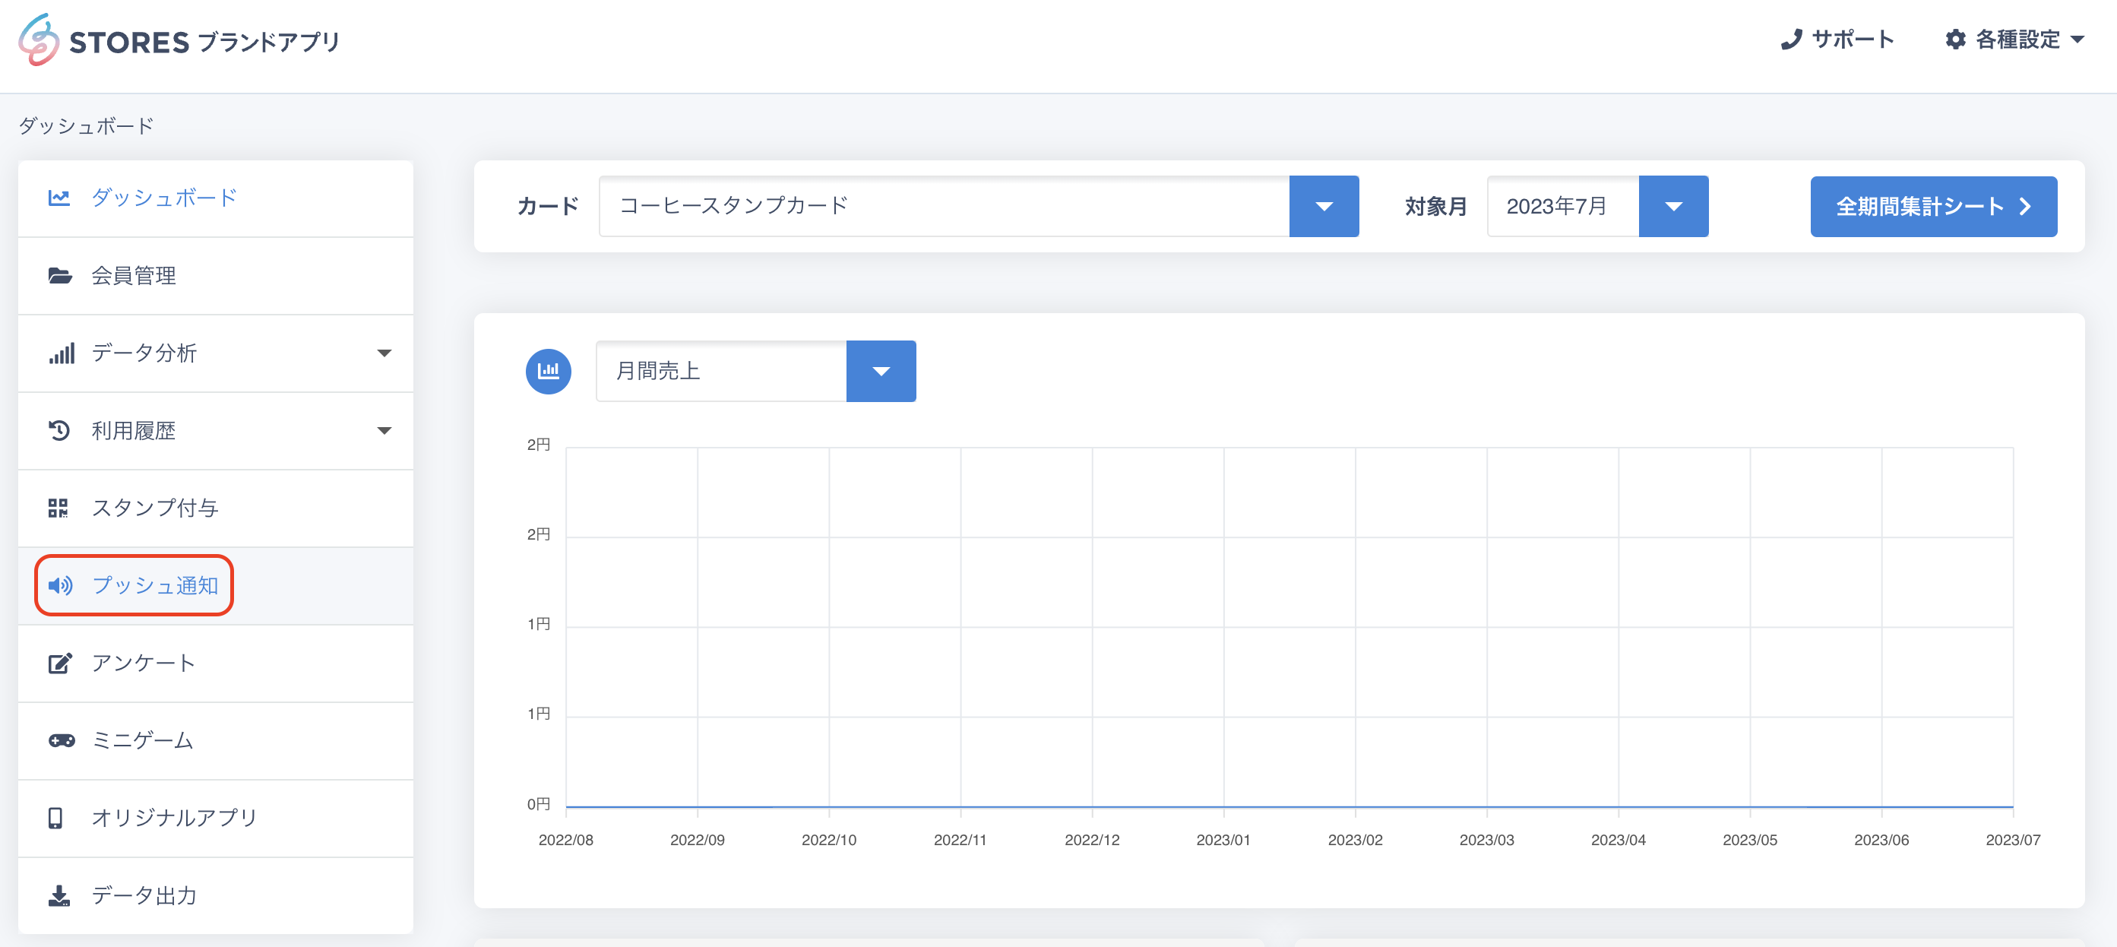Click the STORES brand app logo
2117x947 pixels.
point(179,40)
